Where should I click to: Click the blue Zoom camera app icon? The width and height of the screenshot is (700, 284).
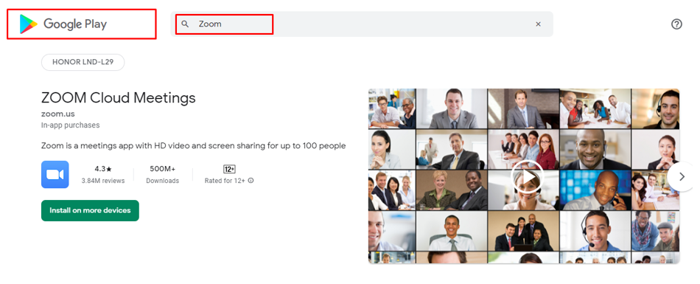pyautogui.click(x=55, y=174)
